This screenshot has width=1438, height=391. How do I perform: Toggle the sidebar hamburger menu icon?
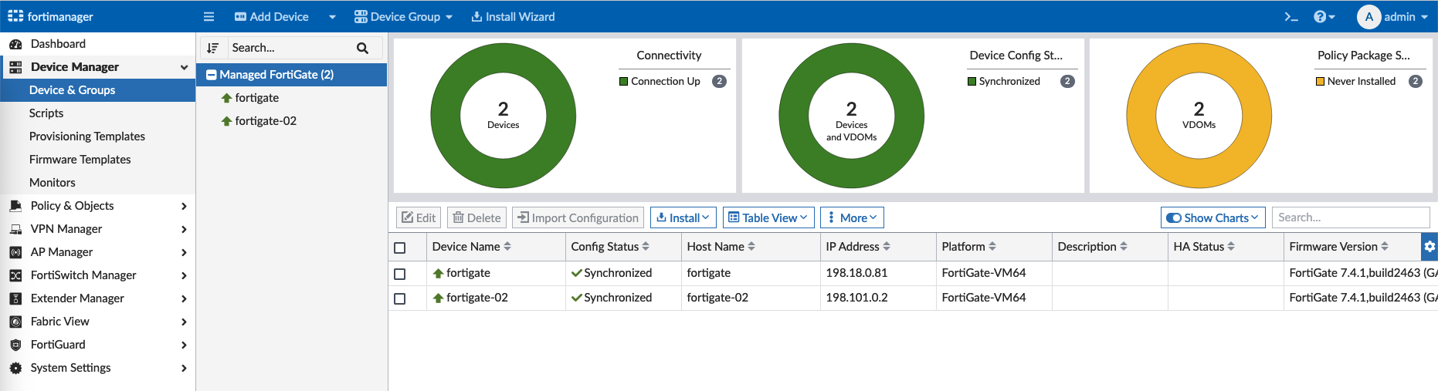209,17
